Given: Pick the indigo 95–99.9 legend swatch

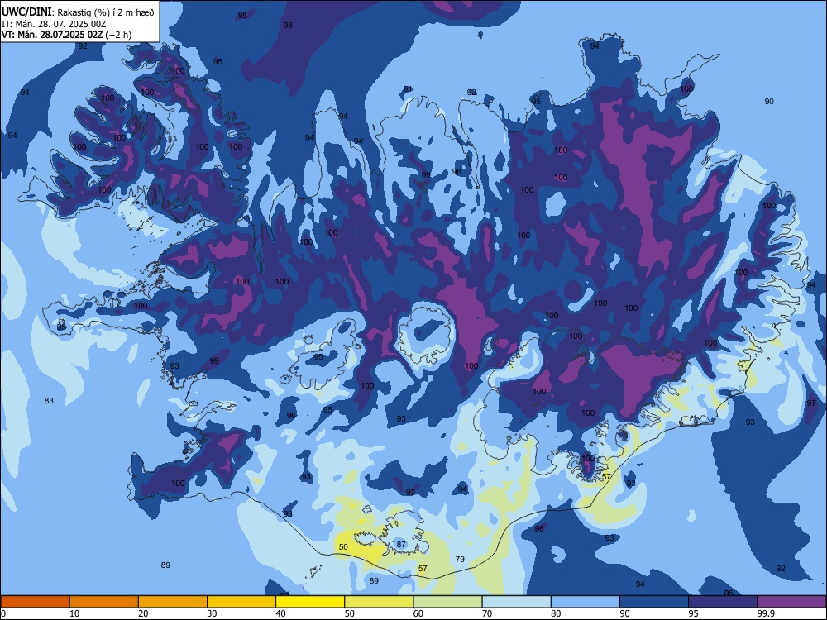Looking at the screenshot, I should click(x=723, y=602).
